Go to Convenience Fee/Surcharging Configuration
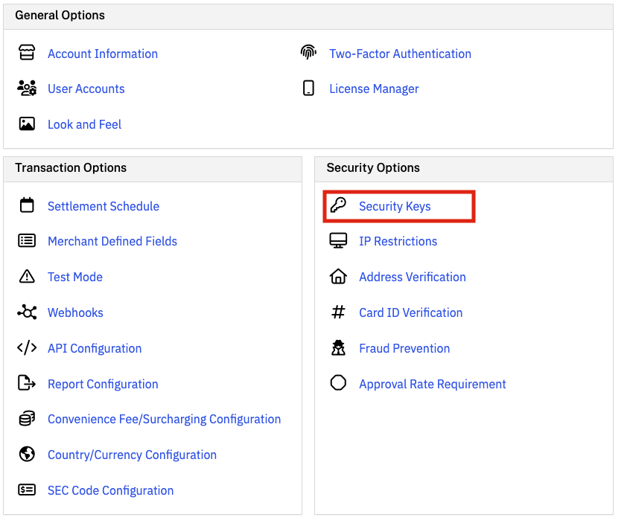This screenshot has width=630, height=523. click(x=164, y=419)
